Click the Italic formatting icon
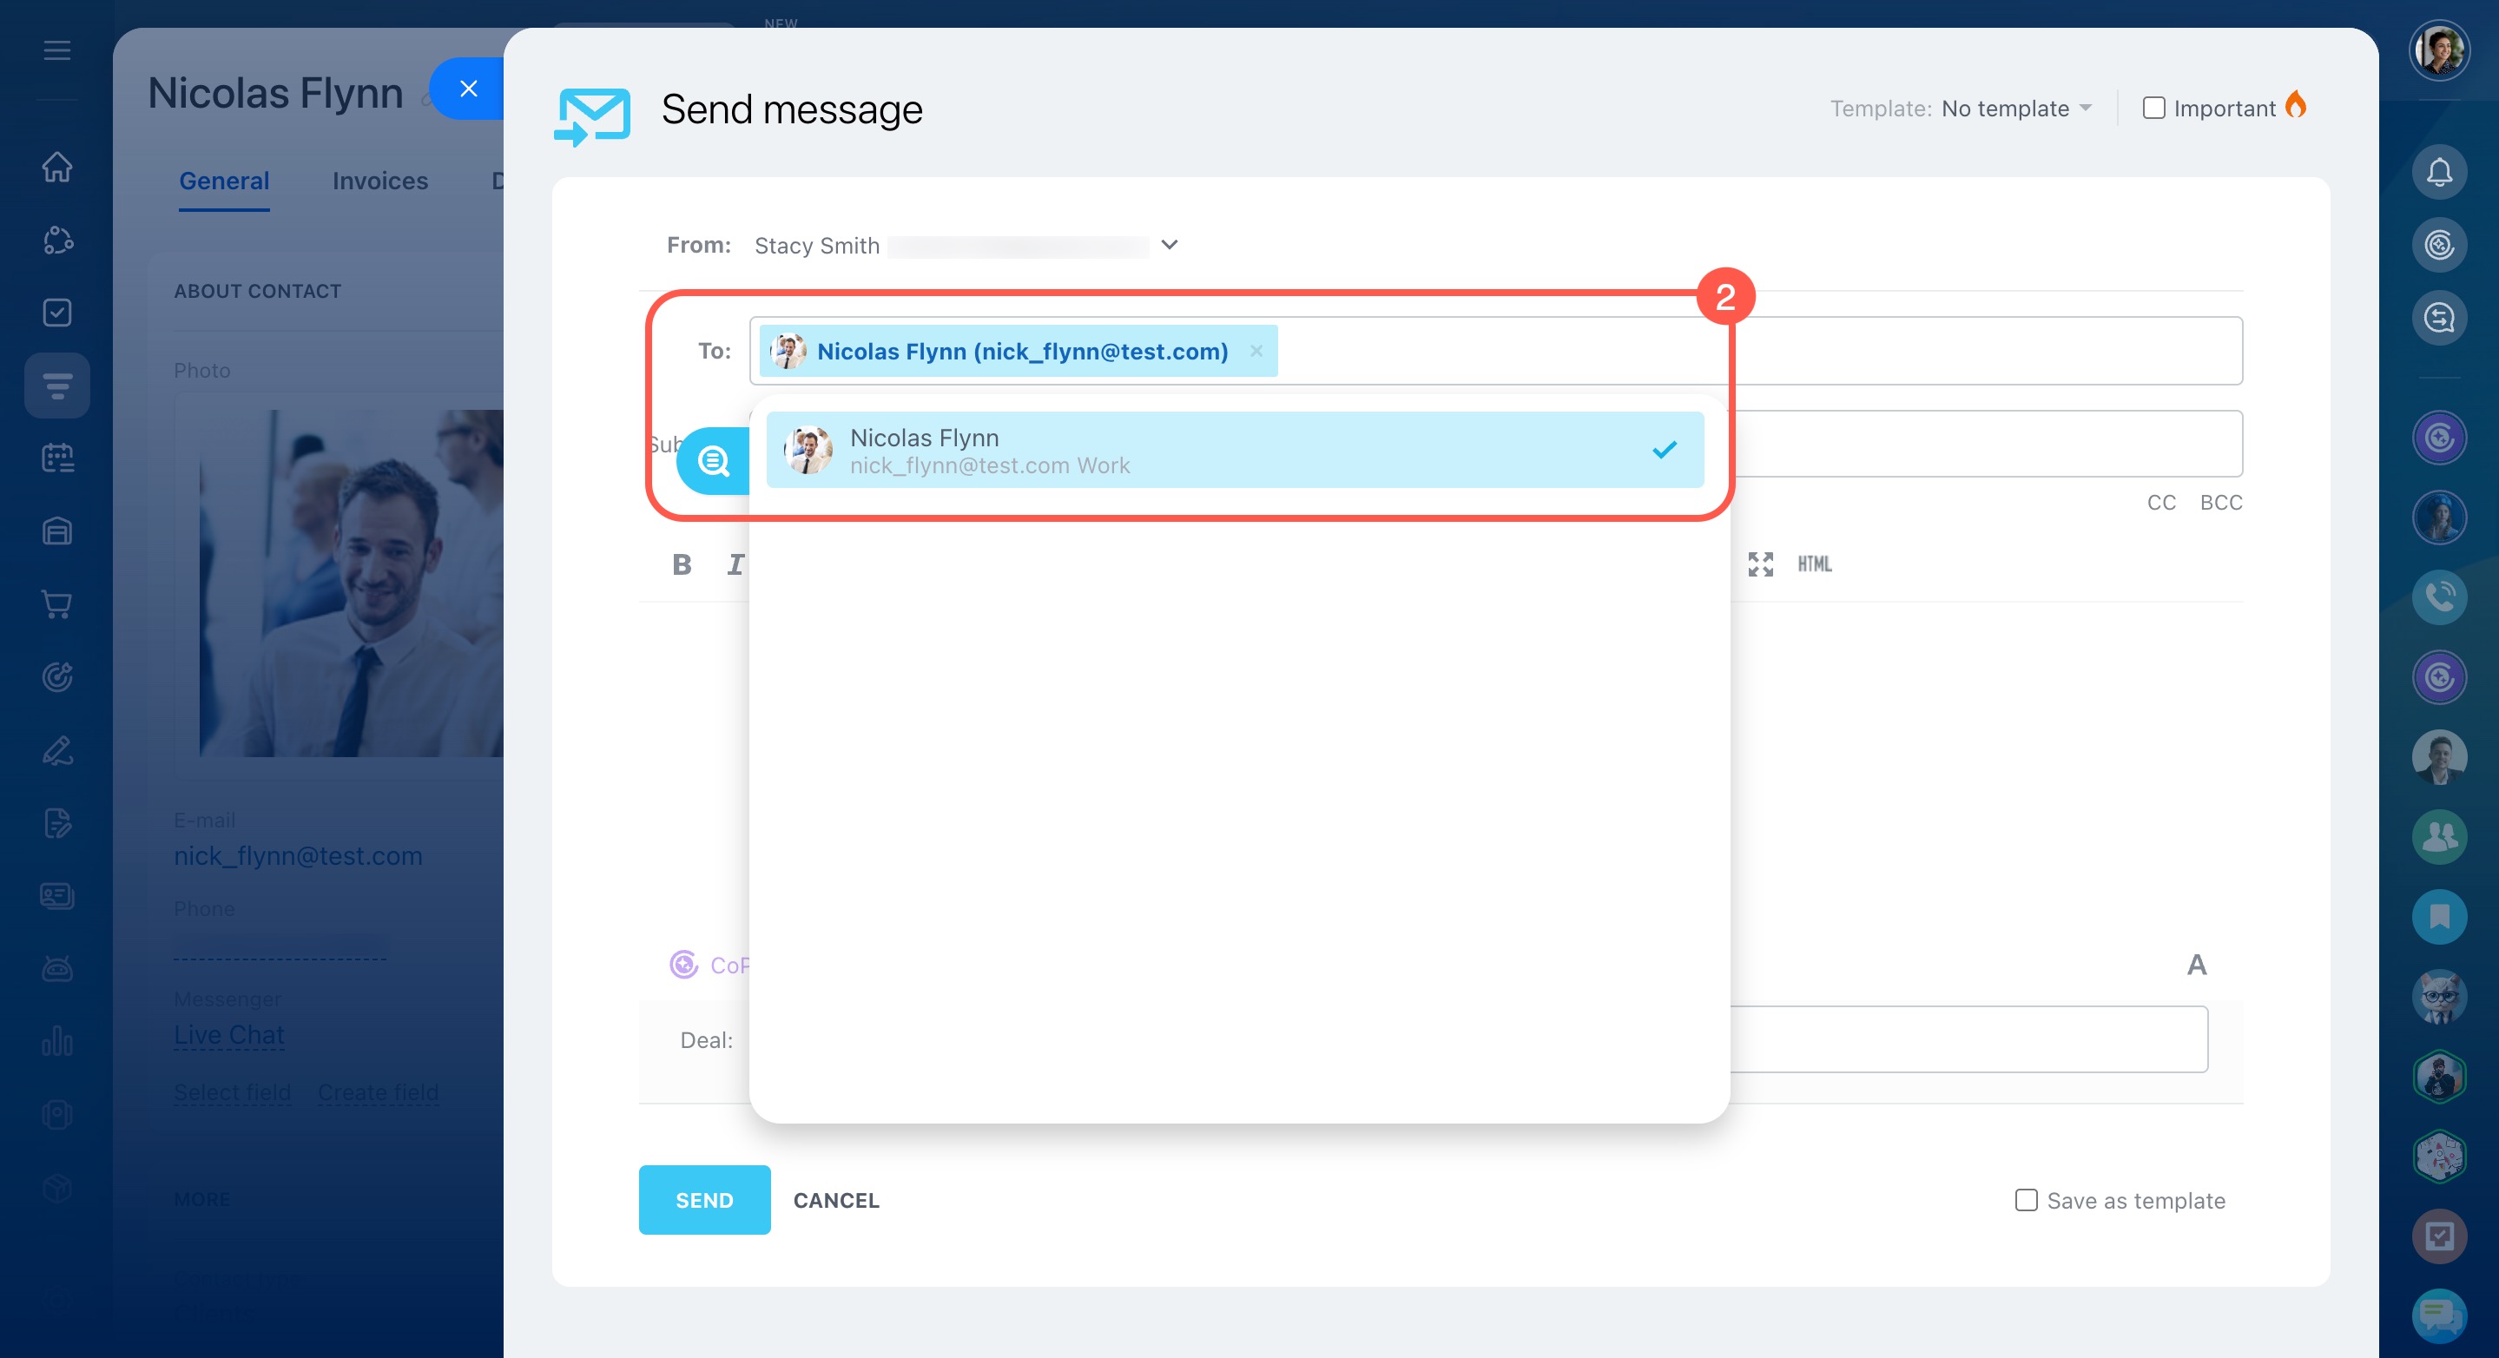The image size is (2499, 1358). (735, 564)
